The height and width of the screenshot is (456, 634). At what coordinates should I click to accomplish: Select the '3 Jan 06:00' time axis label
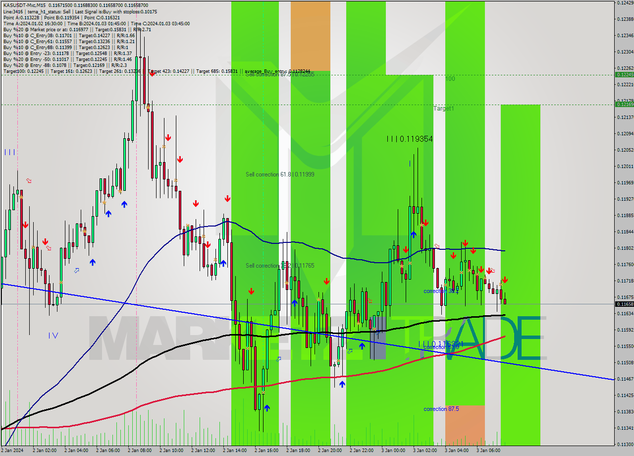488,451
